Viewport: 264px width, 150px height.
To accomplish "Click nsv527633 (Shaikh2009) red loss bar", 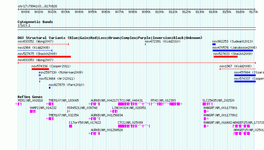I will coord(226,57).
